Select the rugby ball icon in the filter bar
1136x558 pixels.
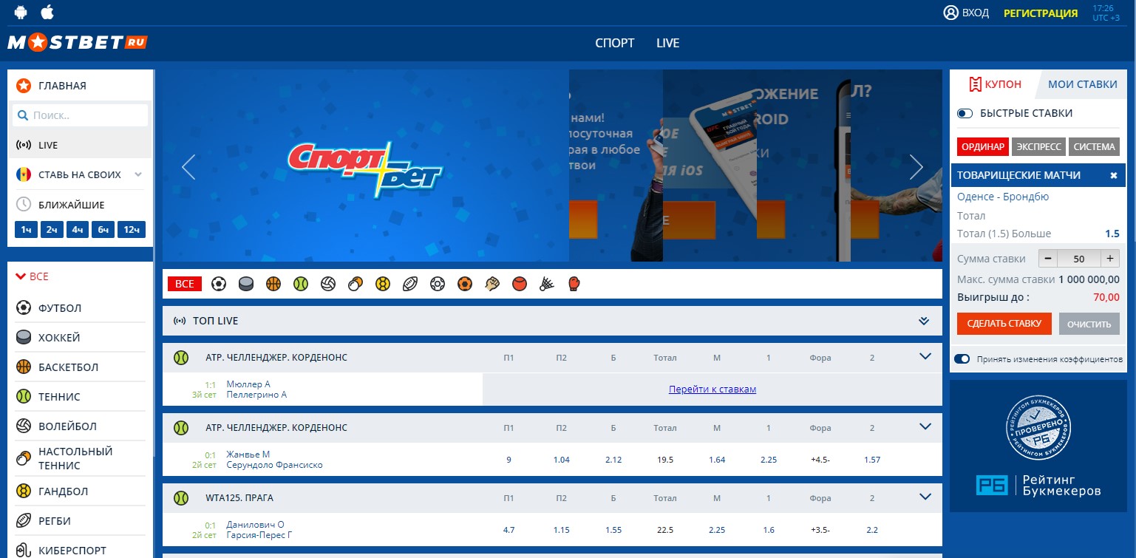tap(410, 284)
